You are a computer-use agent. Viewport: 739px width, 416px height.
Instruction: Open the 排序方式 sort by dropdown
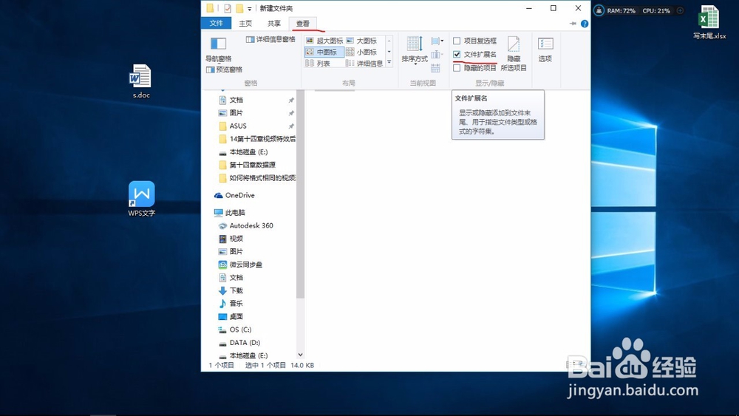tap(415, 50)
